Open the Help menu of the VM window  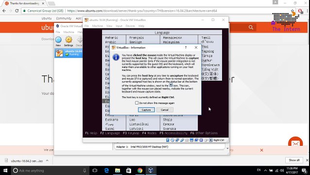(x=141, y=26)
